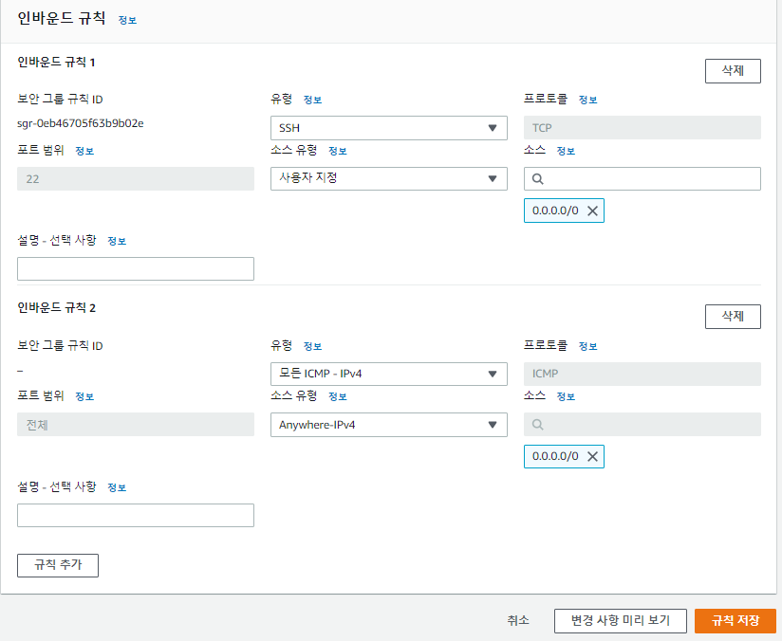Viewport: 782px width, 641px height.
Task: Focus the description field of rule 1
Action: tap(136, 268)
